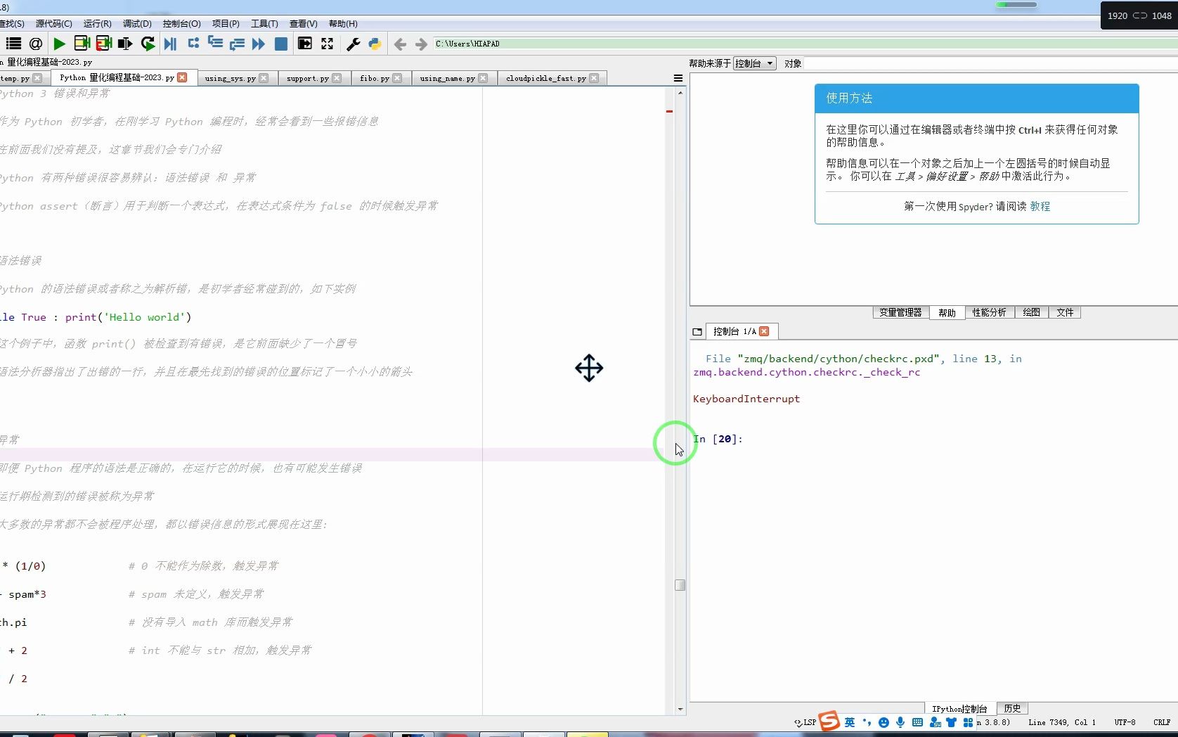The width and height of the screenshot is (1178, 737).
Task: Toggle Sogou punctuation mode icon
Action: click(x=867, y=722)
